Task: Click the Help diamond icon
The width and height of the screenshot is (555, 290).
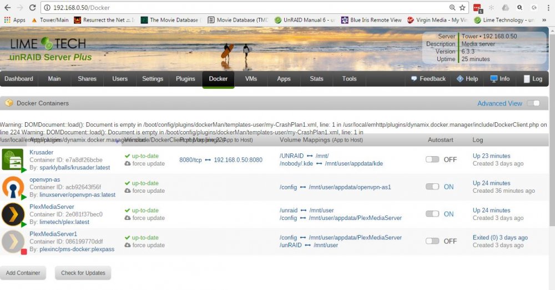Action: 460,79
